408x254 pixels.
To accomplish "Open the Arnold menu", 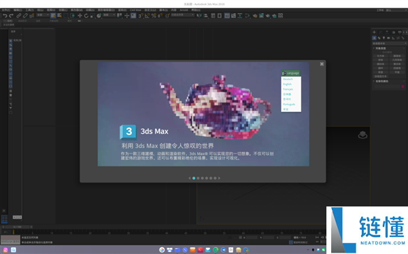I will pos(184,10).
